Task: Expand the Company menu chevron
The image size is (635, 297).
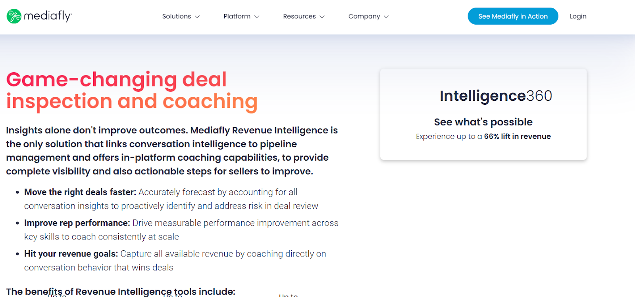Action: coord(387,17)
